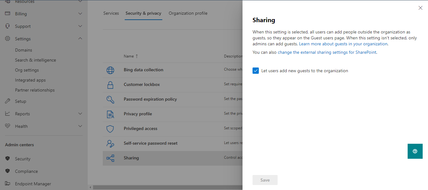This screenshot has width=428, height=190.
Task: Open the SharePoint external sharing settings link
Action: point(327,52)
